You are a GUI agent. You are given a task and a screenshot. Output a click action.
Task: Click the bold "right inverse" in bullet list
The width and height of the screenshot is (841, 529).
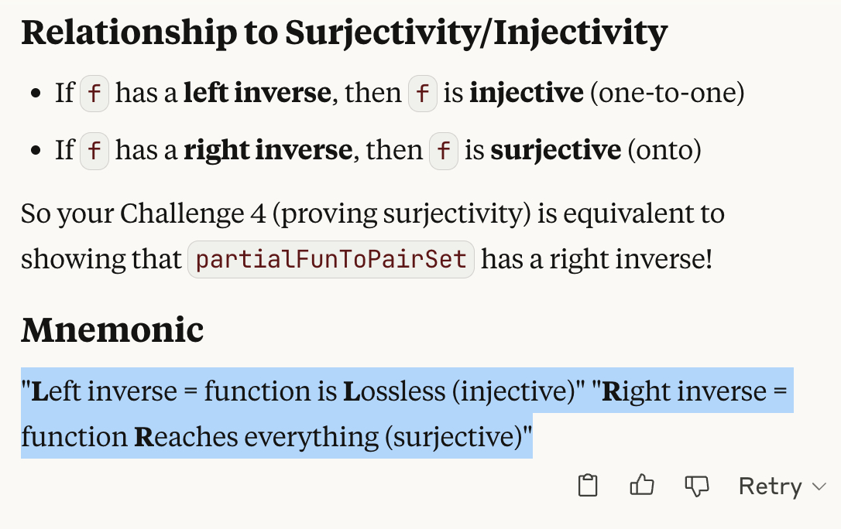pyautogui.click(x=267, y=149)
